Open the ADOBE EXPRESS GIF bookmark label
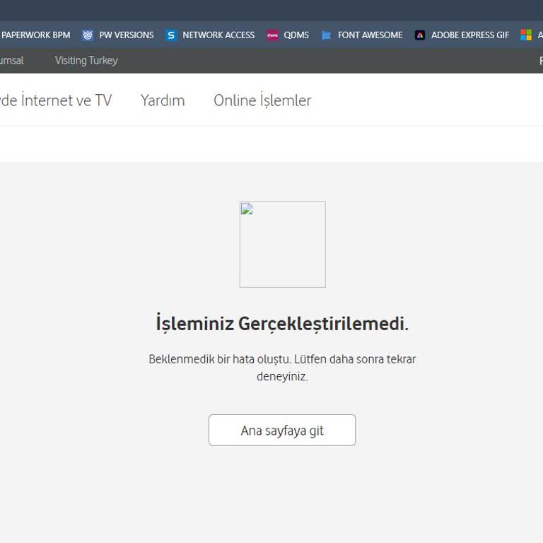Image resolution: width=543 pixels, height=543 pixels. [x=470, y=35]
